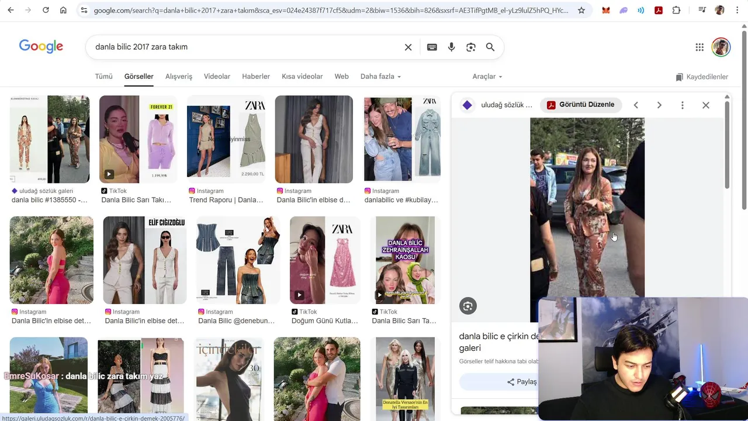Open Kaydedilenler saved items link

click(702, 77)
